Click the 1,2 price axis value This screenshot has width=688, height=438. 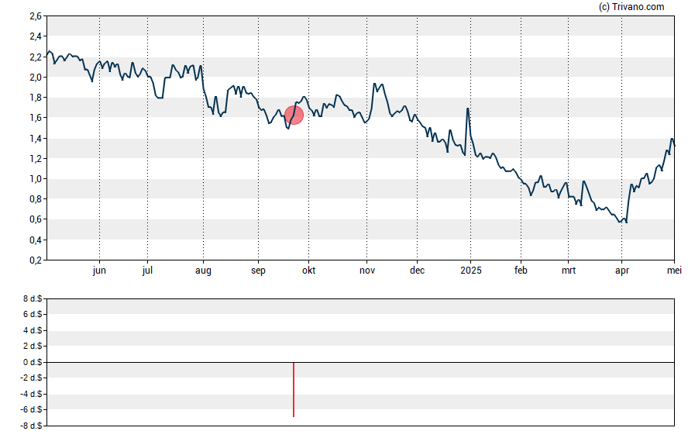(36, 159)
